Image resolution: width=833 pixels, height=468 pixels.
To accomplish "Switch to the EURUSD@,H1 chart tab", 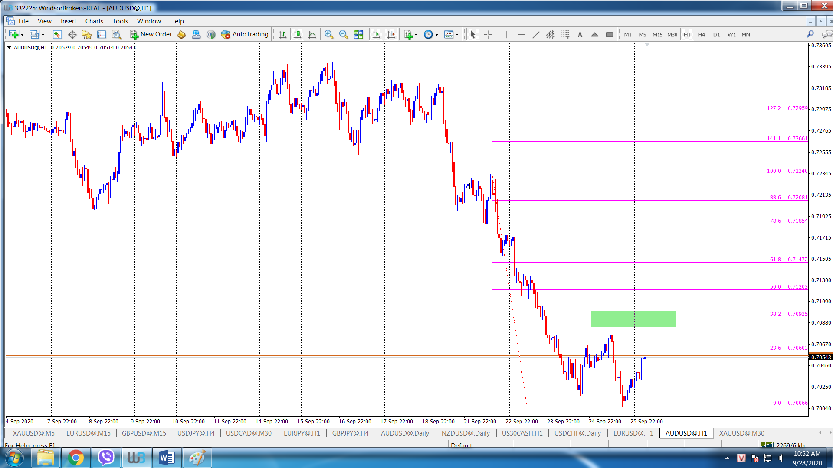I will tap(633, 433).
